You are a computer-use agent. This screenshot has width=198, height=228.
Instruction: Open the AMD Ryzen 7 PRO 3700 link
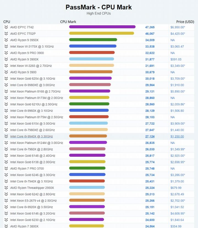(27, 169)
